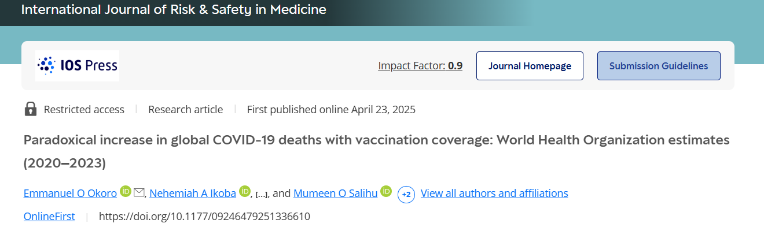Click the email envelope icon beside Okoro
The image size is (764, 227).
pos(139,192)
